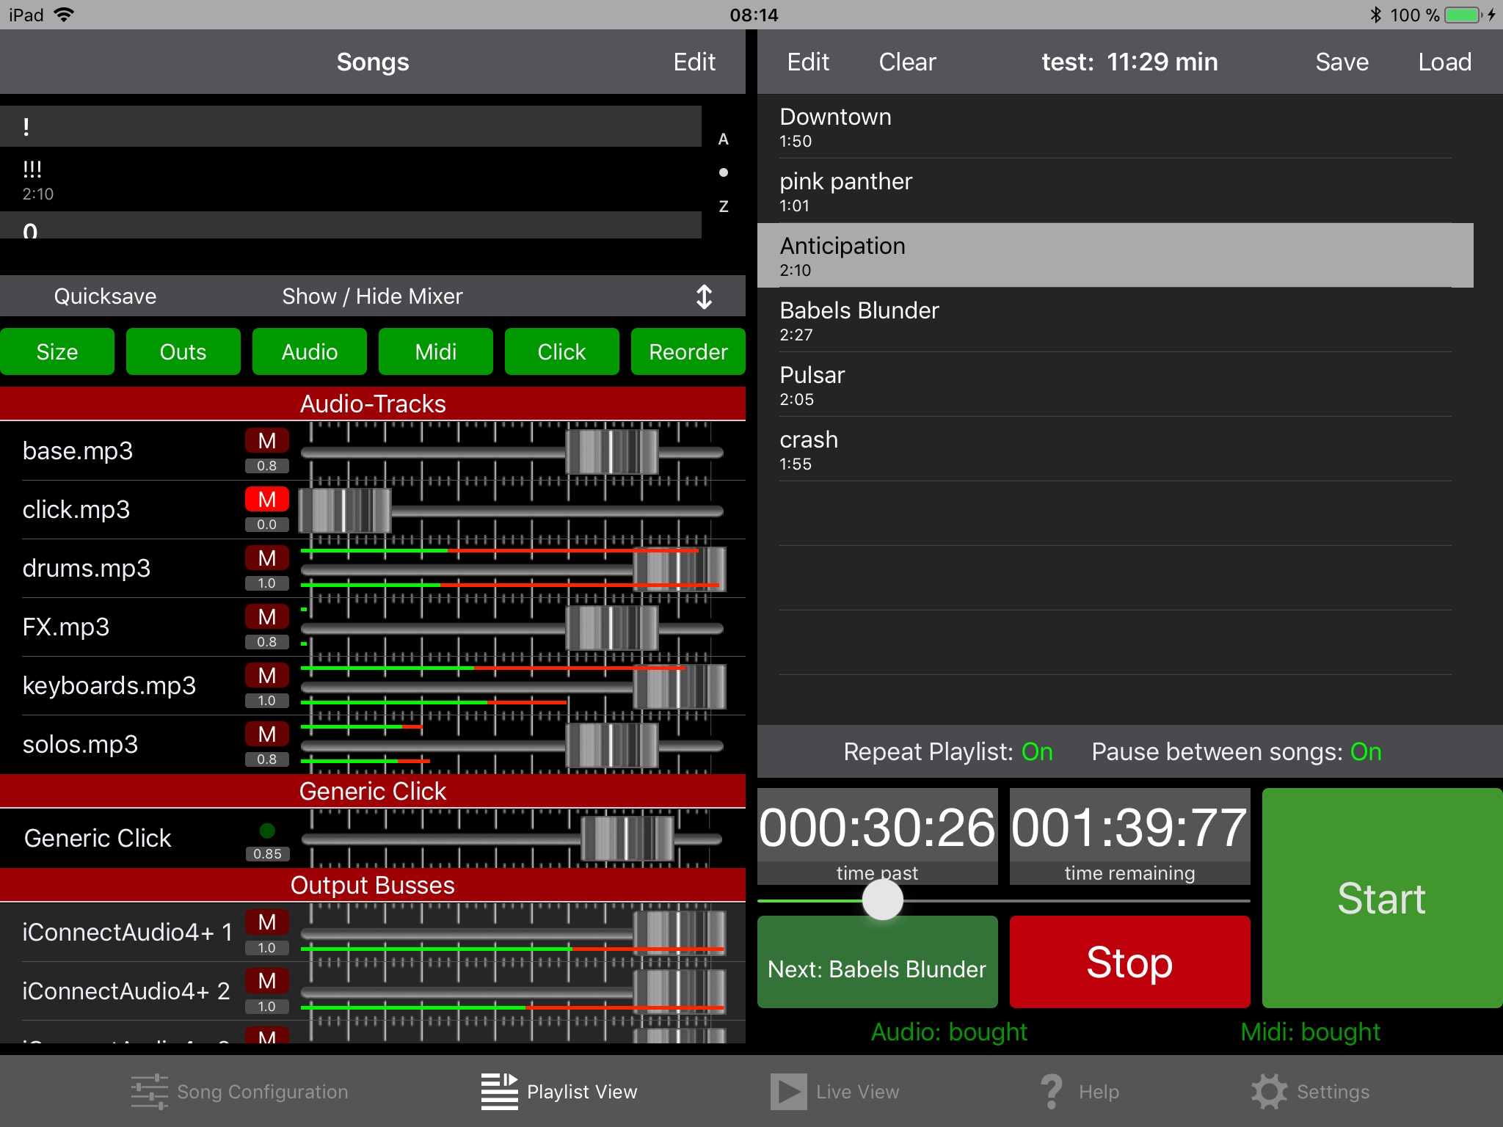
Task: Open Song Configuration mixer icon tab
Action: (150, 1092)
